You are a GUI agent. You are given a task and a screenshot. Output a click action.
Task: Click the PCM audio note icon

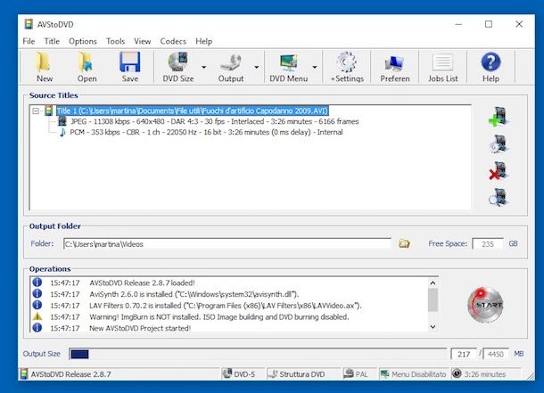pyautogui.click(x=62, y=132)
